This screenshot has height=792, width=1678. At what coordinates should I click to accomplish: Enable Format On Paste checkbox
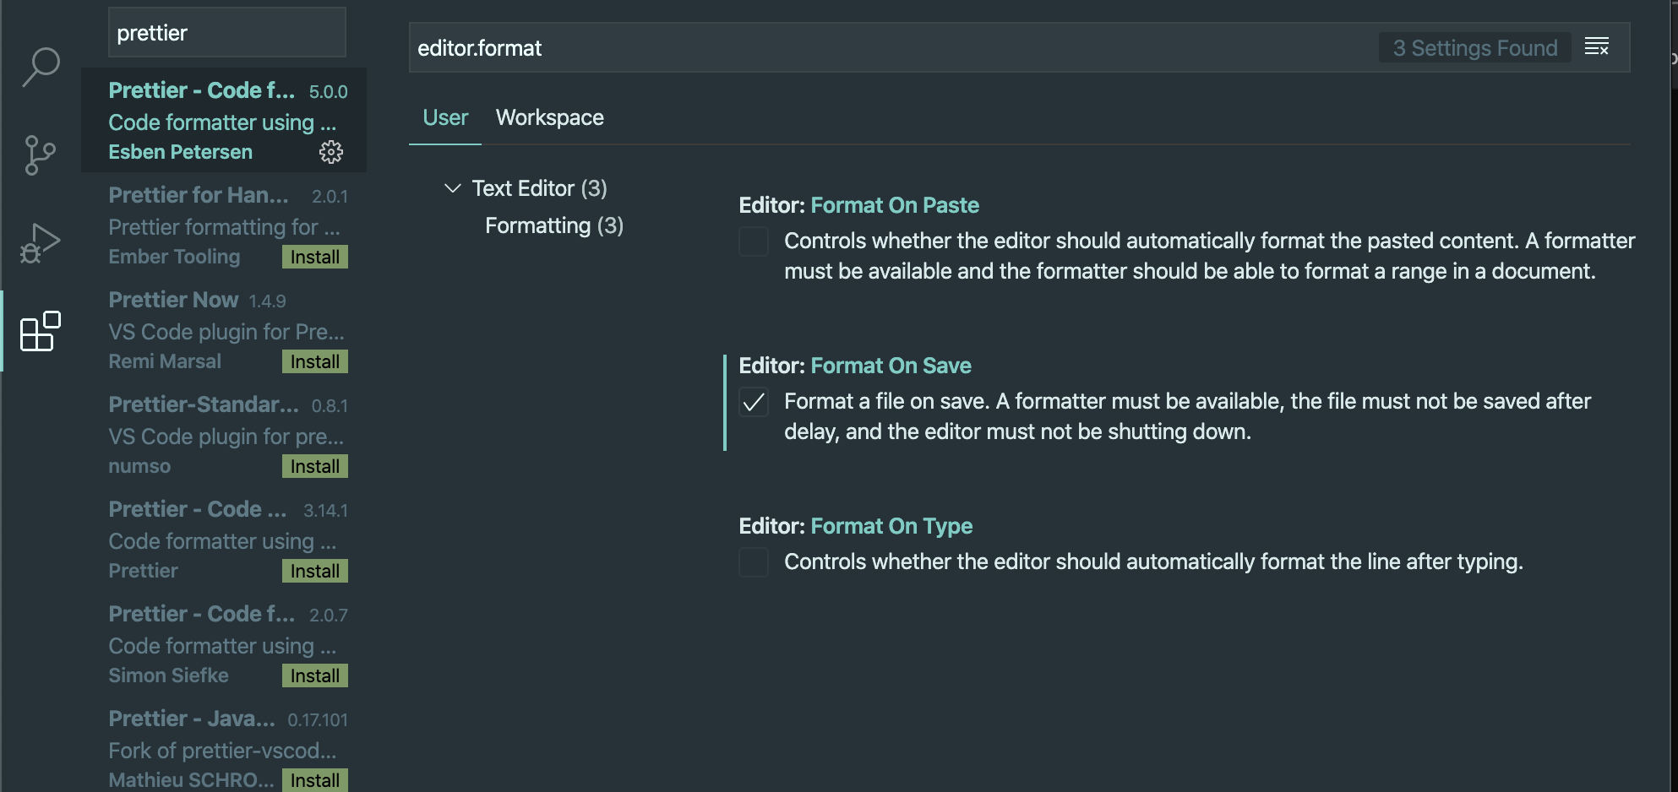pyautogui.click(x=754, y=241)
